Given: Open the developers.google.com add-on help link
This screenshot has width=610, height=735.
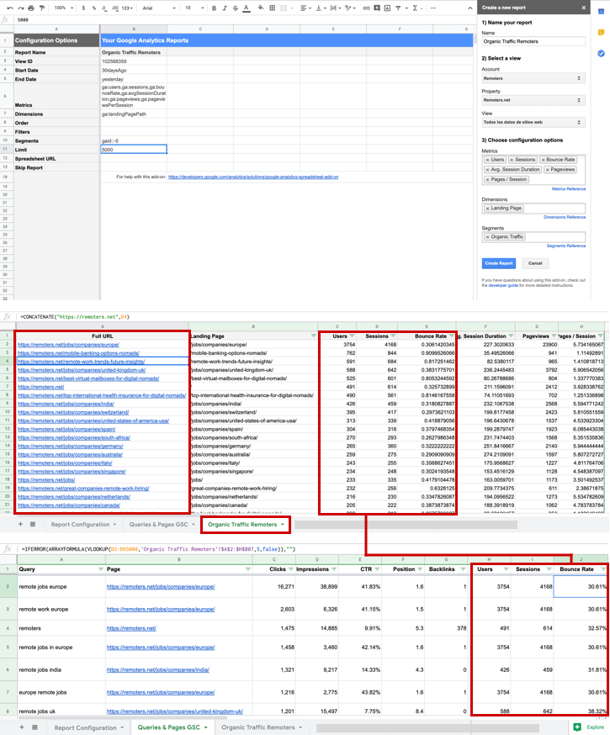Looking at the screenshot, I should click(253, 177).
